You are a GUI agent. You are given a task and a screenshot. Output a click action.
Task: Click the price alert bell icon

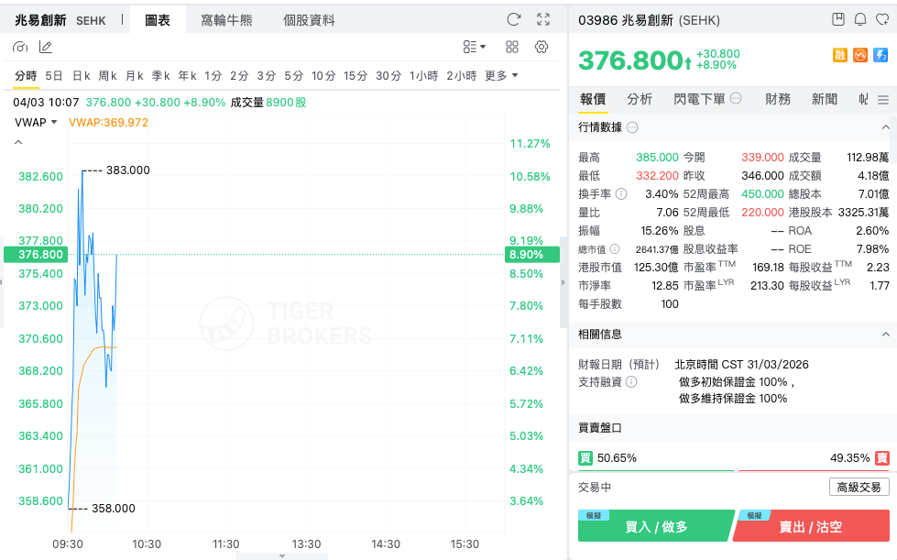coord(859,20)
